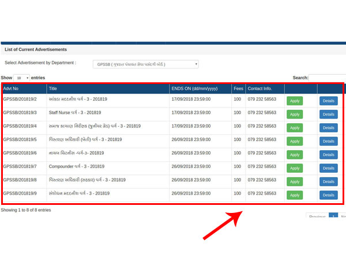This screenshot has height=259, width=346.
Task: Sort table by Title column header
Action: click(x=108, y=89)
